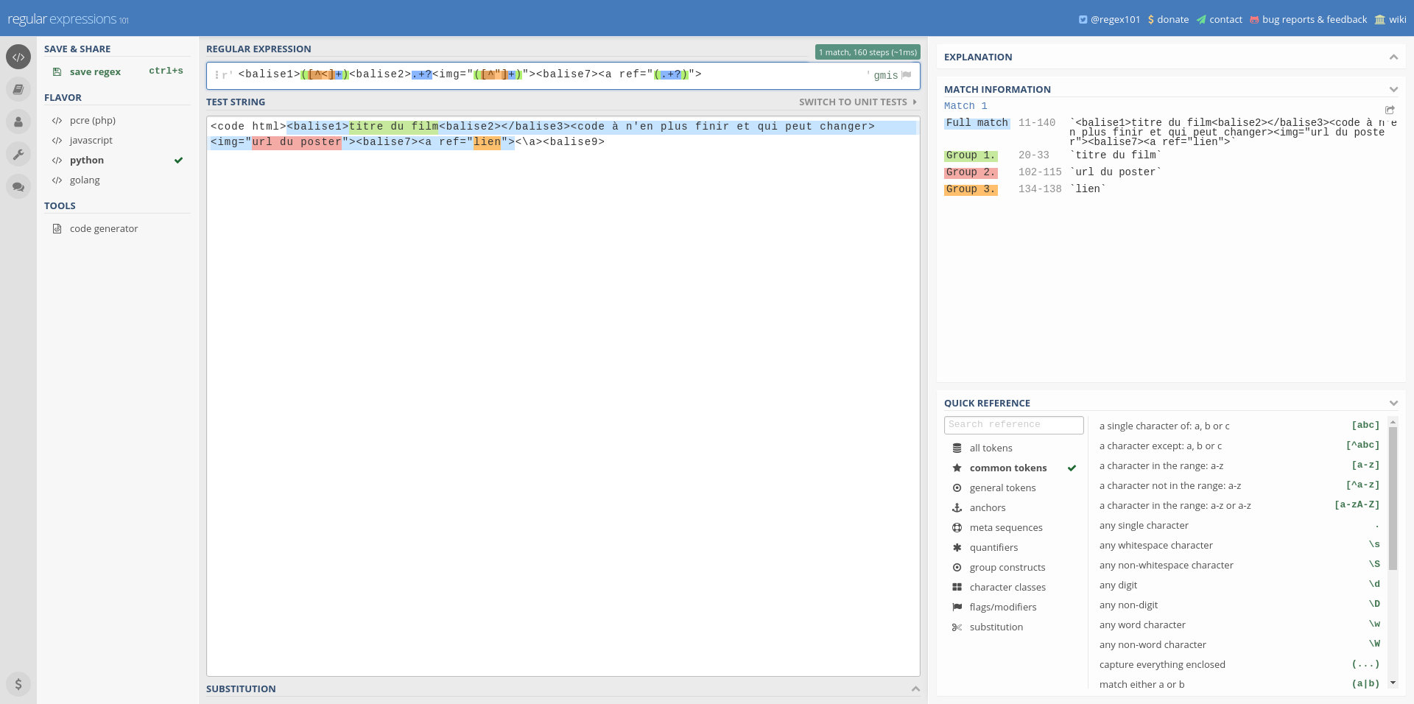The width and height of the screenshot is (1414, 704).
Task: Click the donate link
Action: [x=1168, y=19]
